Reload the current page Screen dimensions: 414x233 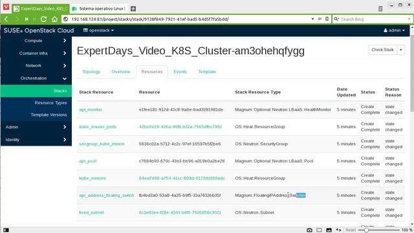point(44,19)
